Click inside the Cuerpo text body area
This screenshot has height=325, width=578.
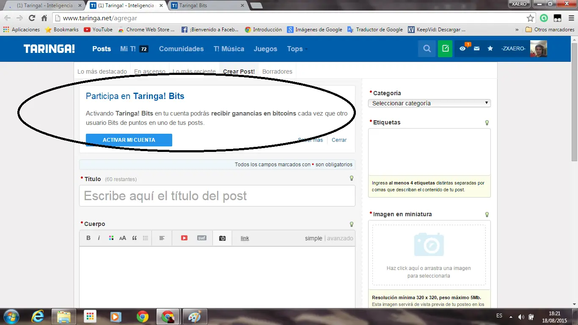[217, 277]
